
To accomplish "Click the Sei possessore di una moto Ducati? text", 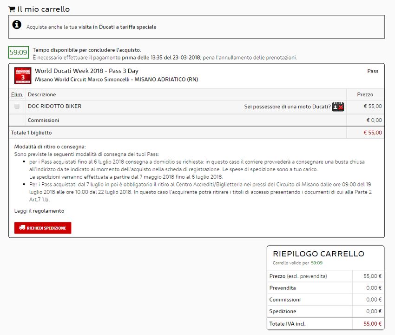I will pyautogui.click(x=287, y=107).
